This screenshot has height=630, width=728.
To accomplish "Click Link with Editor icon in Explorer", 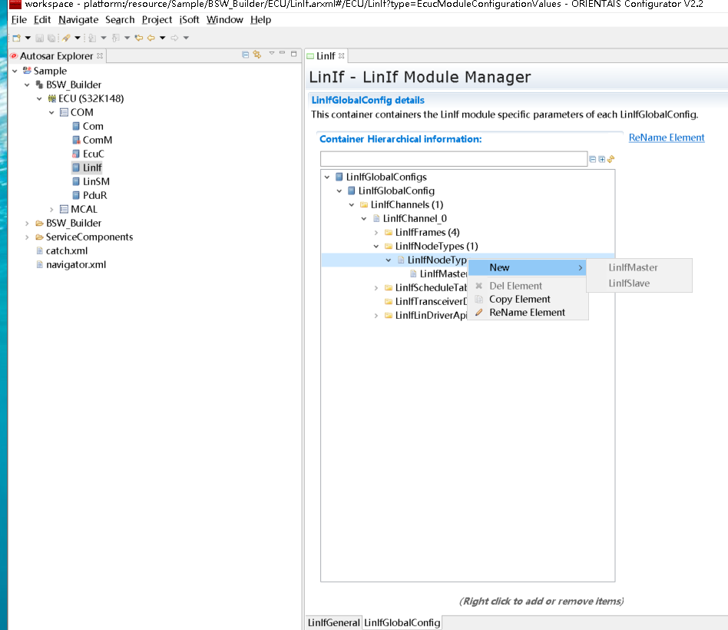I will point(257,55).
